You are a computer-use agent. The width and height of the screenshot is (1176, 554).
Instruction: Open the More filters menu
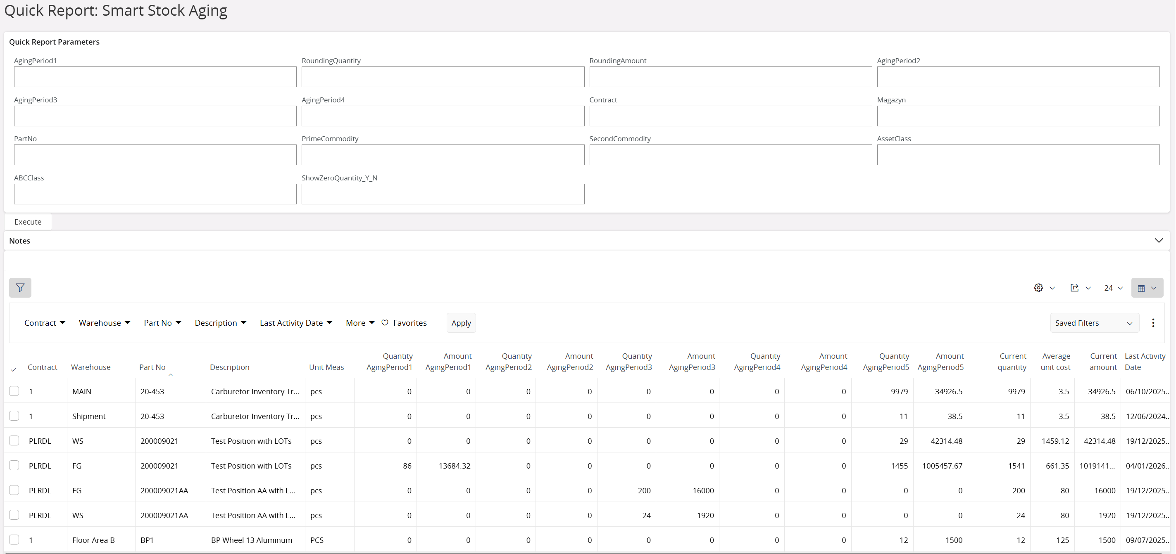pos(360,323)
